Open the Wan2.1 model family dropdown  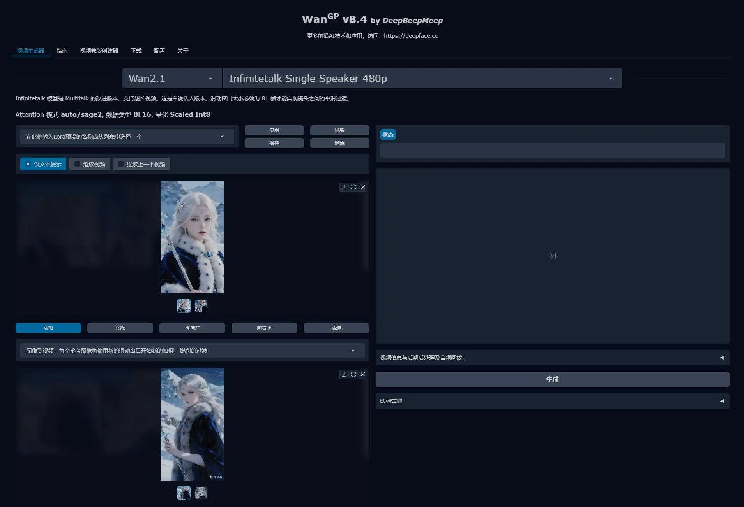pos(171,79)
